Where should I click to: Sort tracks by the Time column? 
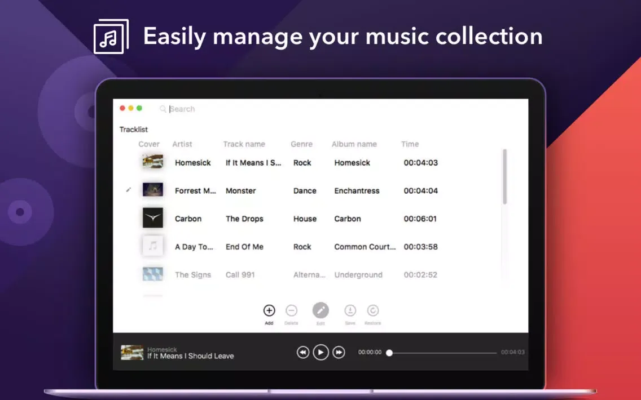pos(410,144)
